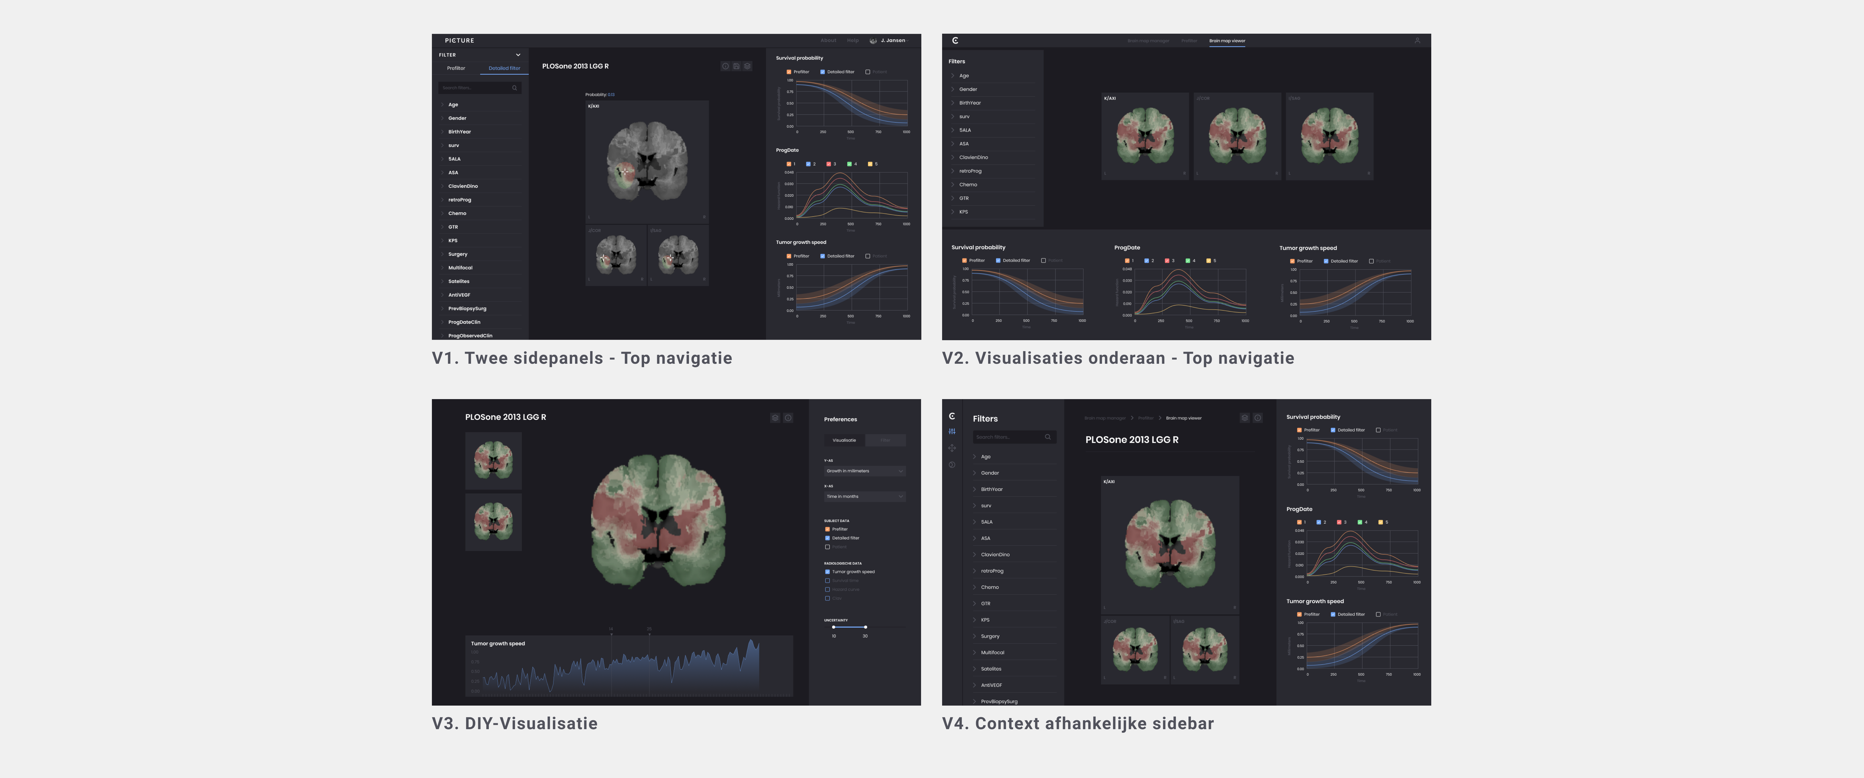1864x778 pixels.
Task: Go to Prefilter breadcrumb in V4
Action: [x=1146, y=418]
